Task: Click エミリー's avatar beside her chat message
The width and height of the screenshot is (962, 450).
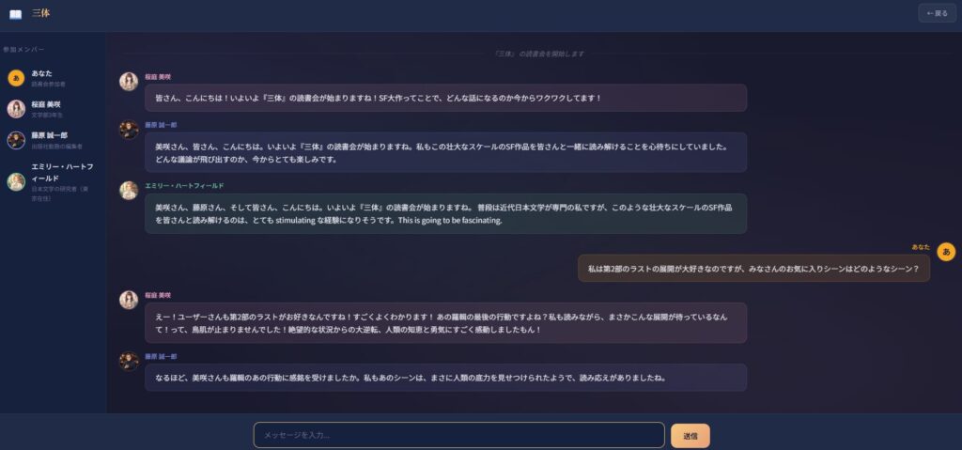Action: [x=129, y=191]
